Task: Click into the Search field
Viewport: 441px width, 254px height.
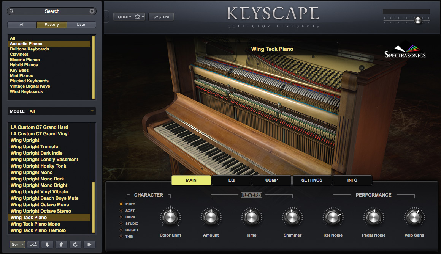Action: [52, 11]
